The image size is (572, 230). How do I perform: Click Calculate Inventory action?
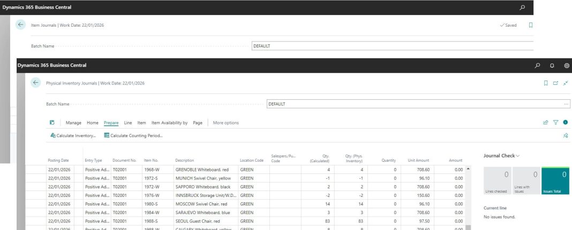pos(73,136)
